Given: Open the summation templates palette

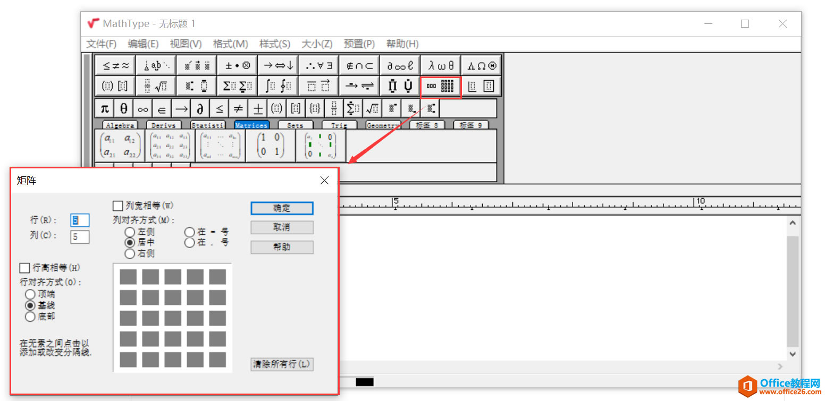Looking at the screenshot, I should [238, 86].
